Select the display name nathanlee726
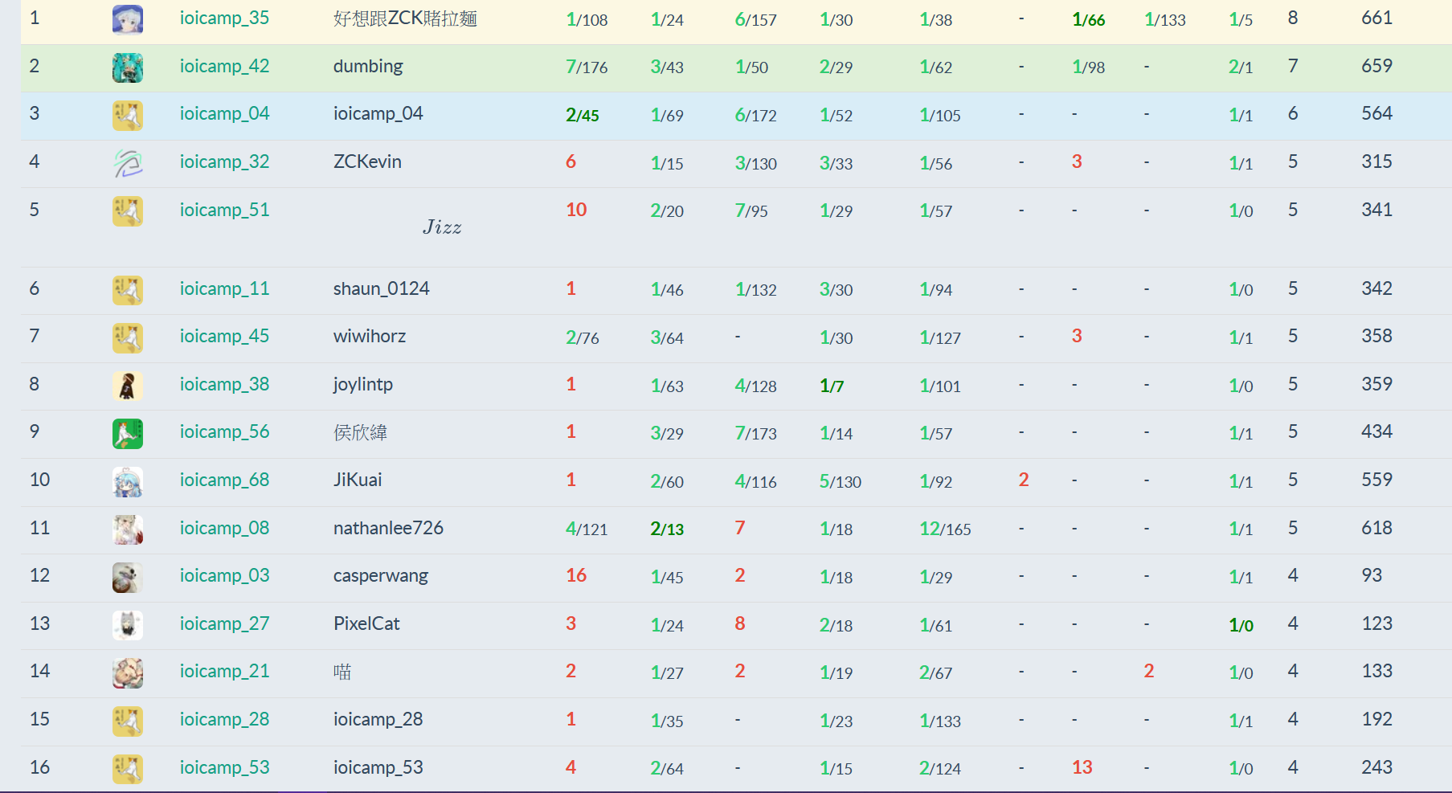This screenshot has height=793, width=1452. pyautogui.click(x=388, y=529)
